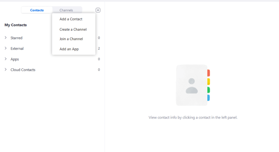Choose Add an App menu entry
The image size is (279, 152).
(69, 49)
